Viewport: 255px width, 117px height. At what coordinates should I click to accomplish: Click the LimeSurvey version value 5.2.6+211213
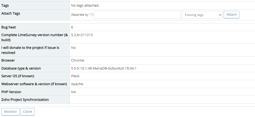(82, 35)
